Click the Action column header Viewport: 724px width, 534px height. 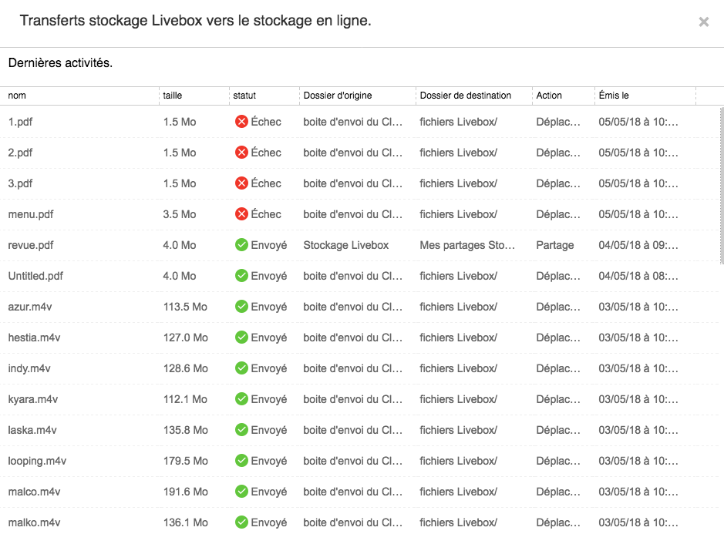click(549, 96)
